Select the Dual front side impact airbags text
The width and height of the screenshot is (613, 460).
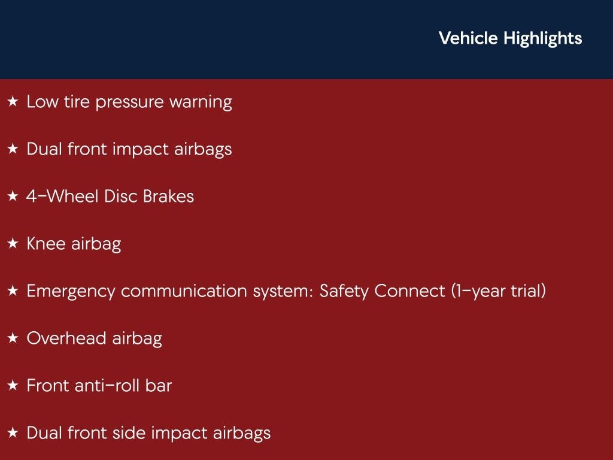click(148, 433)
